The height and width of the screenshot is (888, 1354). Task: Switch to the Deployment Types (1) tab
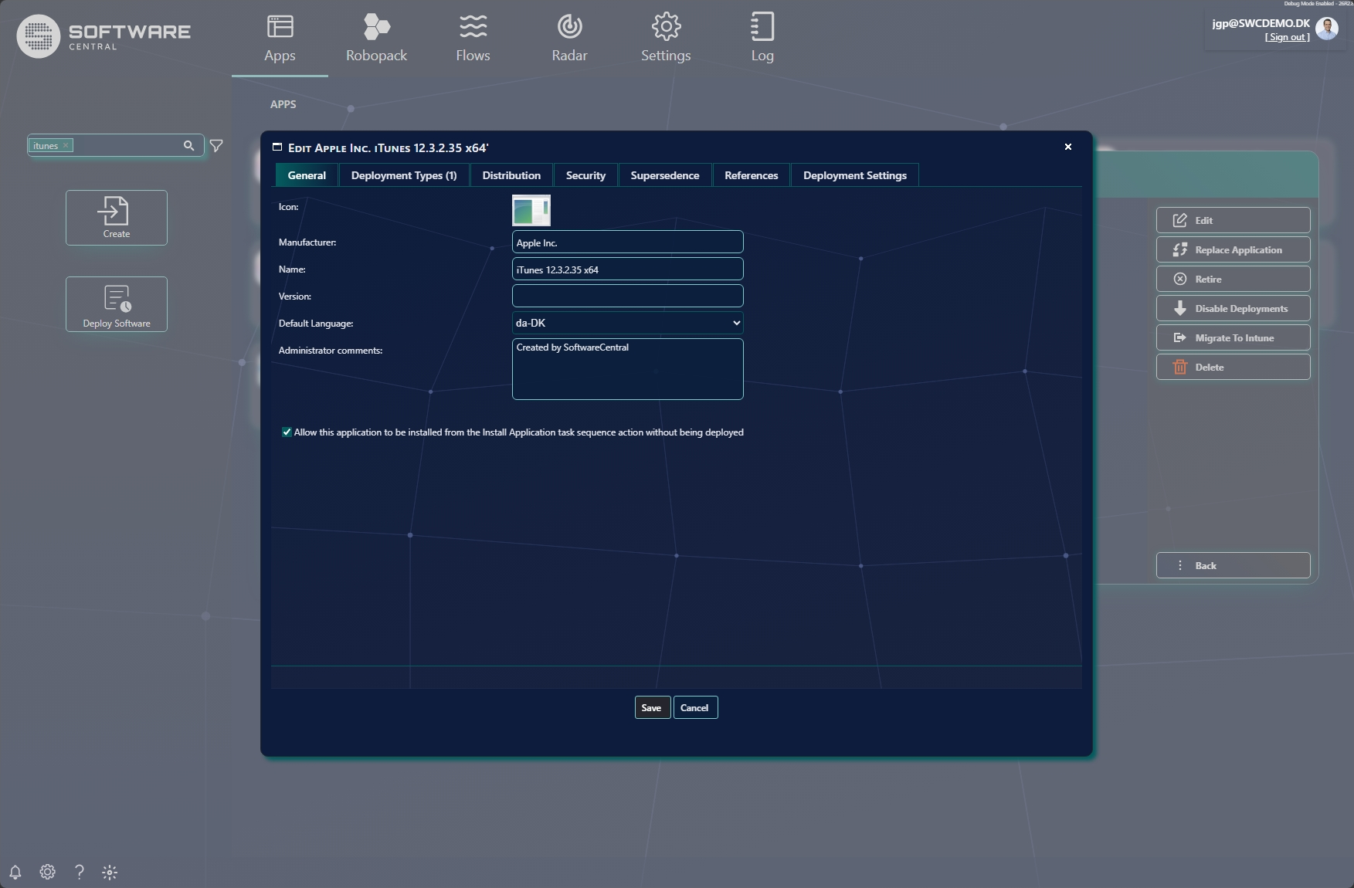click(x=404, y=175)
